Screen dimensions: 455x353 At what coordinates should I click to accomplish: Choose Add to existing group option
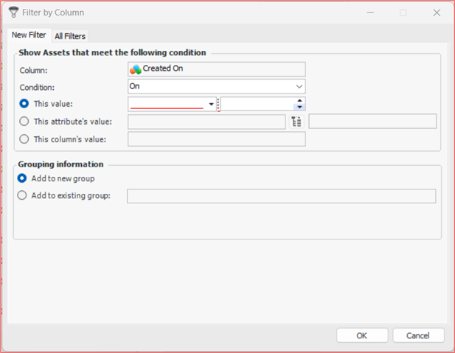coord(22,195)
